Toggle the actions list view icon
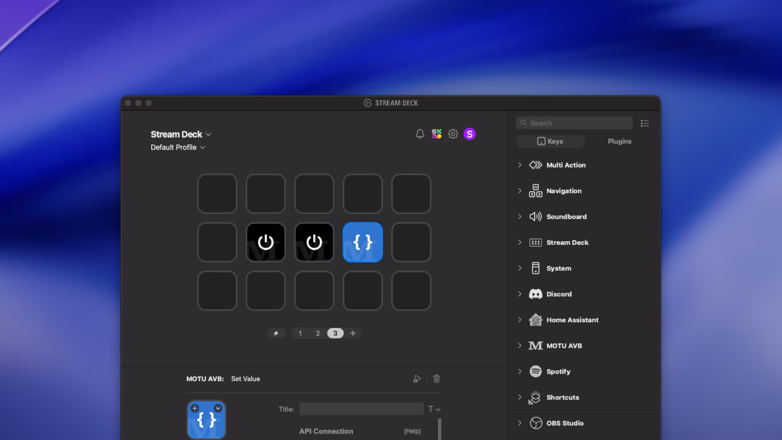 pos(645,123)
